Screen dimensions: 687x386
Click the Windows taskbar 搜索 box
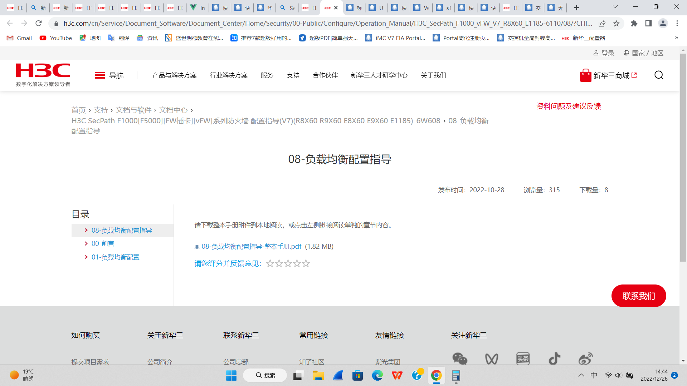click(265, 375)
